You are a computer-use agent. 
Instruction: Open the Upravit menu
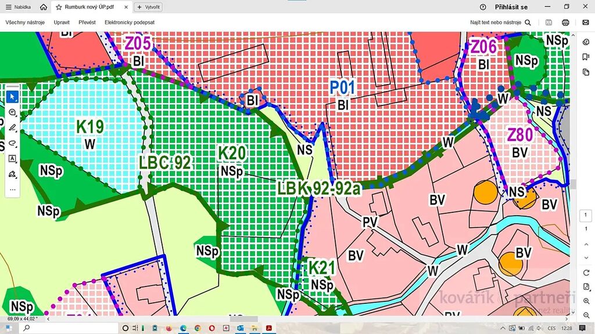(x=62, y=23)
